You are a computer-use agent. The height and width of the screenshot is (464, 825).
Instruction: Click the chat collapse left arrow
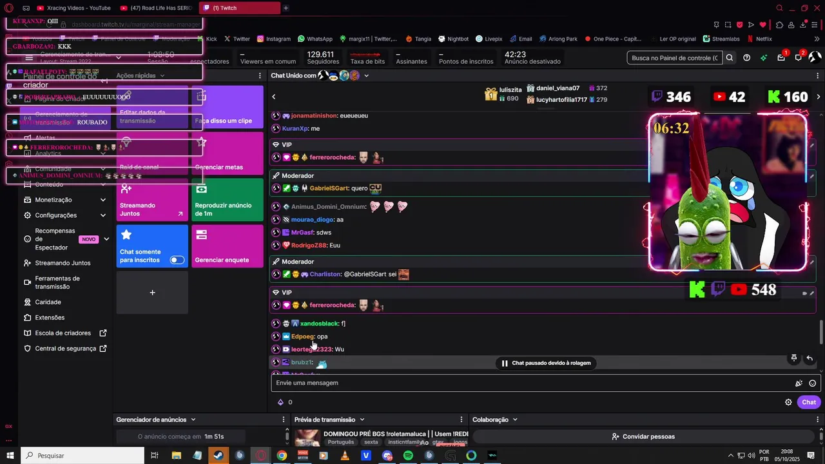point(273,97)
